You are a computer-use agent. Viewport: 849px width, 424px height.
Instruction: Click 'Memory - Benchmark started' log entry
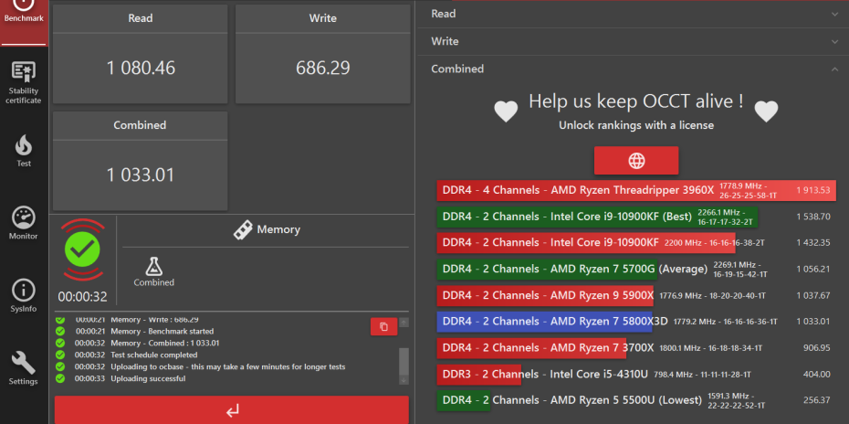pos(162,332)
